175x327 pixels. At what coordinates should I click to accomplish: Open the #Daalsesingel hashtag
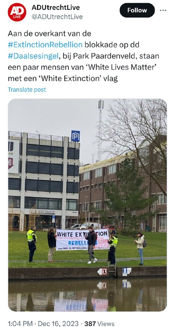33,56
